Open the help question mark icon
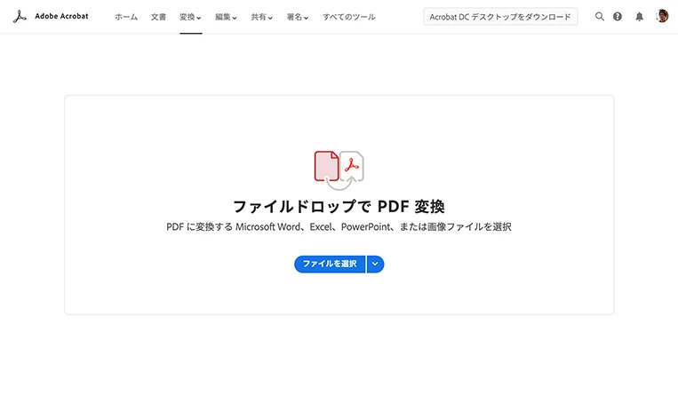 click(618, 17)
